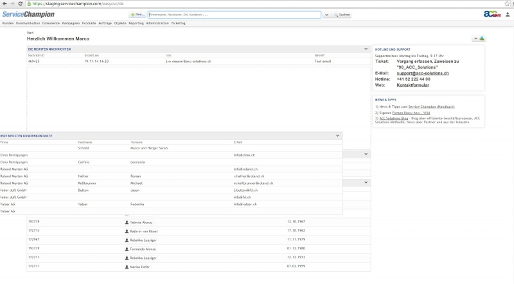
Task: Click the person icon beside Kathrin von Känel
Action: (x=127, y=231)
